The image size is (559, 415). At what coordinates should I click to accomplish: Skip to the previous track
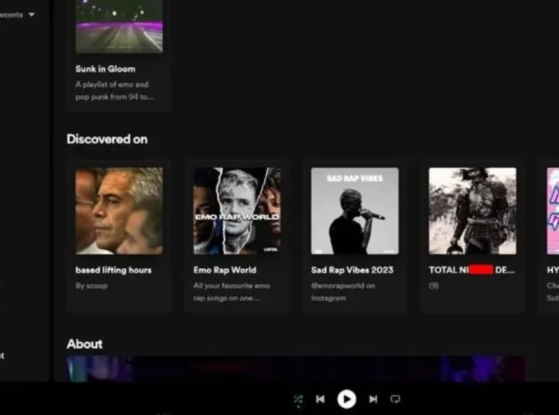pyautogui.click(x=320, y=399)
